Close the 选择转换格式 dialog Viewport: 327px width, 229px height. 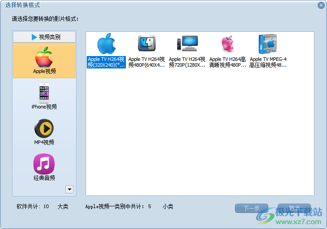tap(321, 5)
